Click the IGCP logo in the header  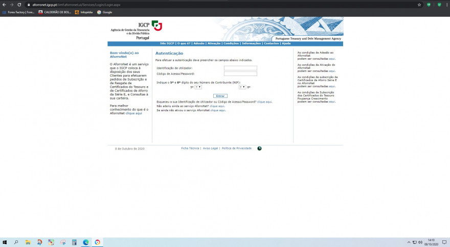click(x=156, y=26)
